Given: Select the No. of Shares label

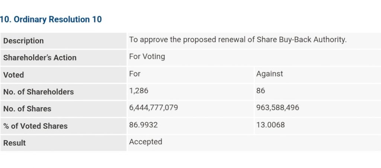Looking at the screenshot, I should pos(27,109).
